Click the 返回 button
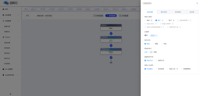Screen dimensions: 201x96 pos(27,16)
